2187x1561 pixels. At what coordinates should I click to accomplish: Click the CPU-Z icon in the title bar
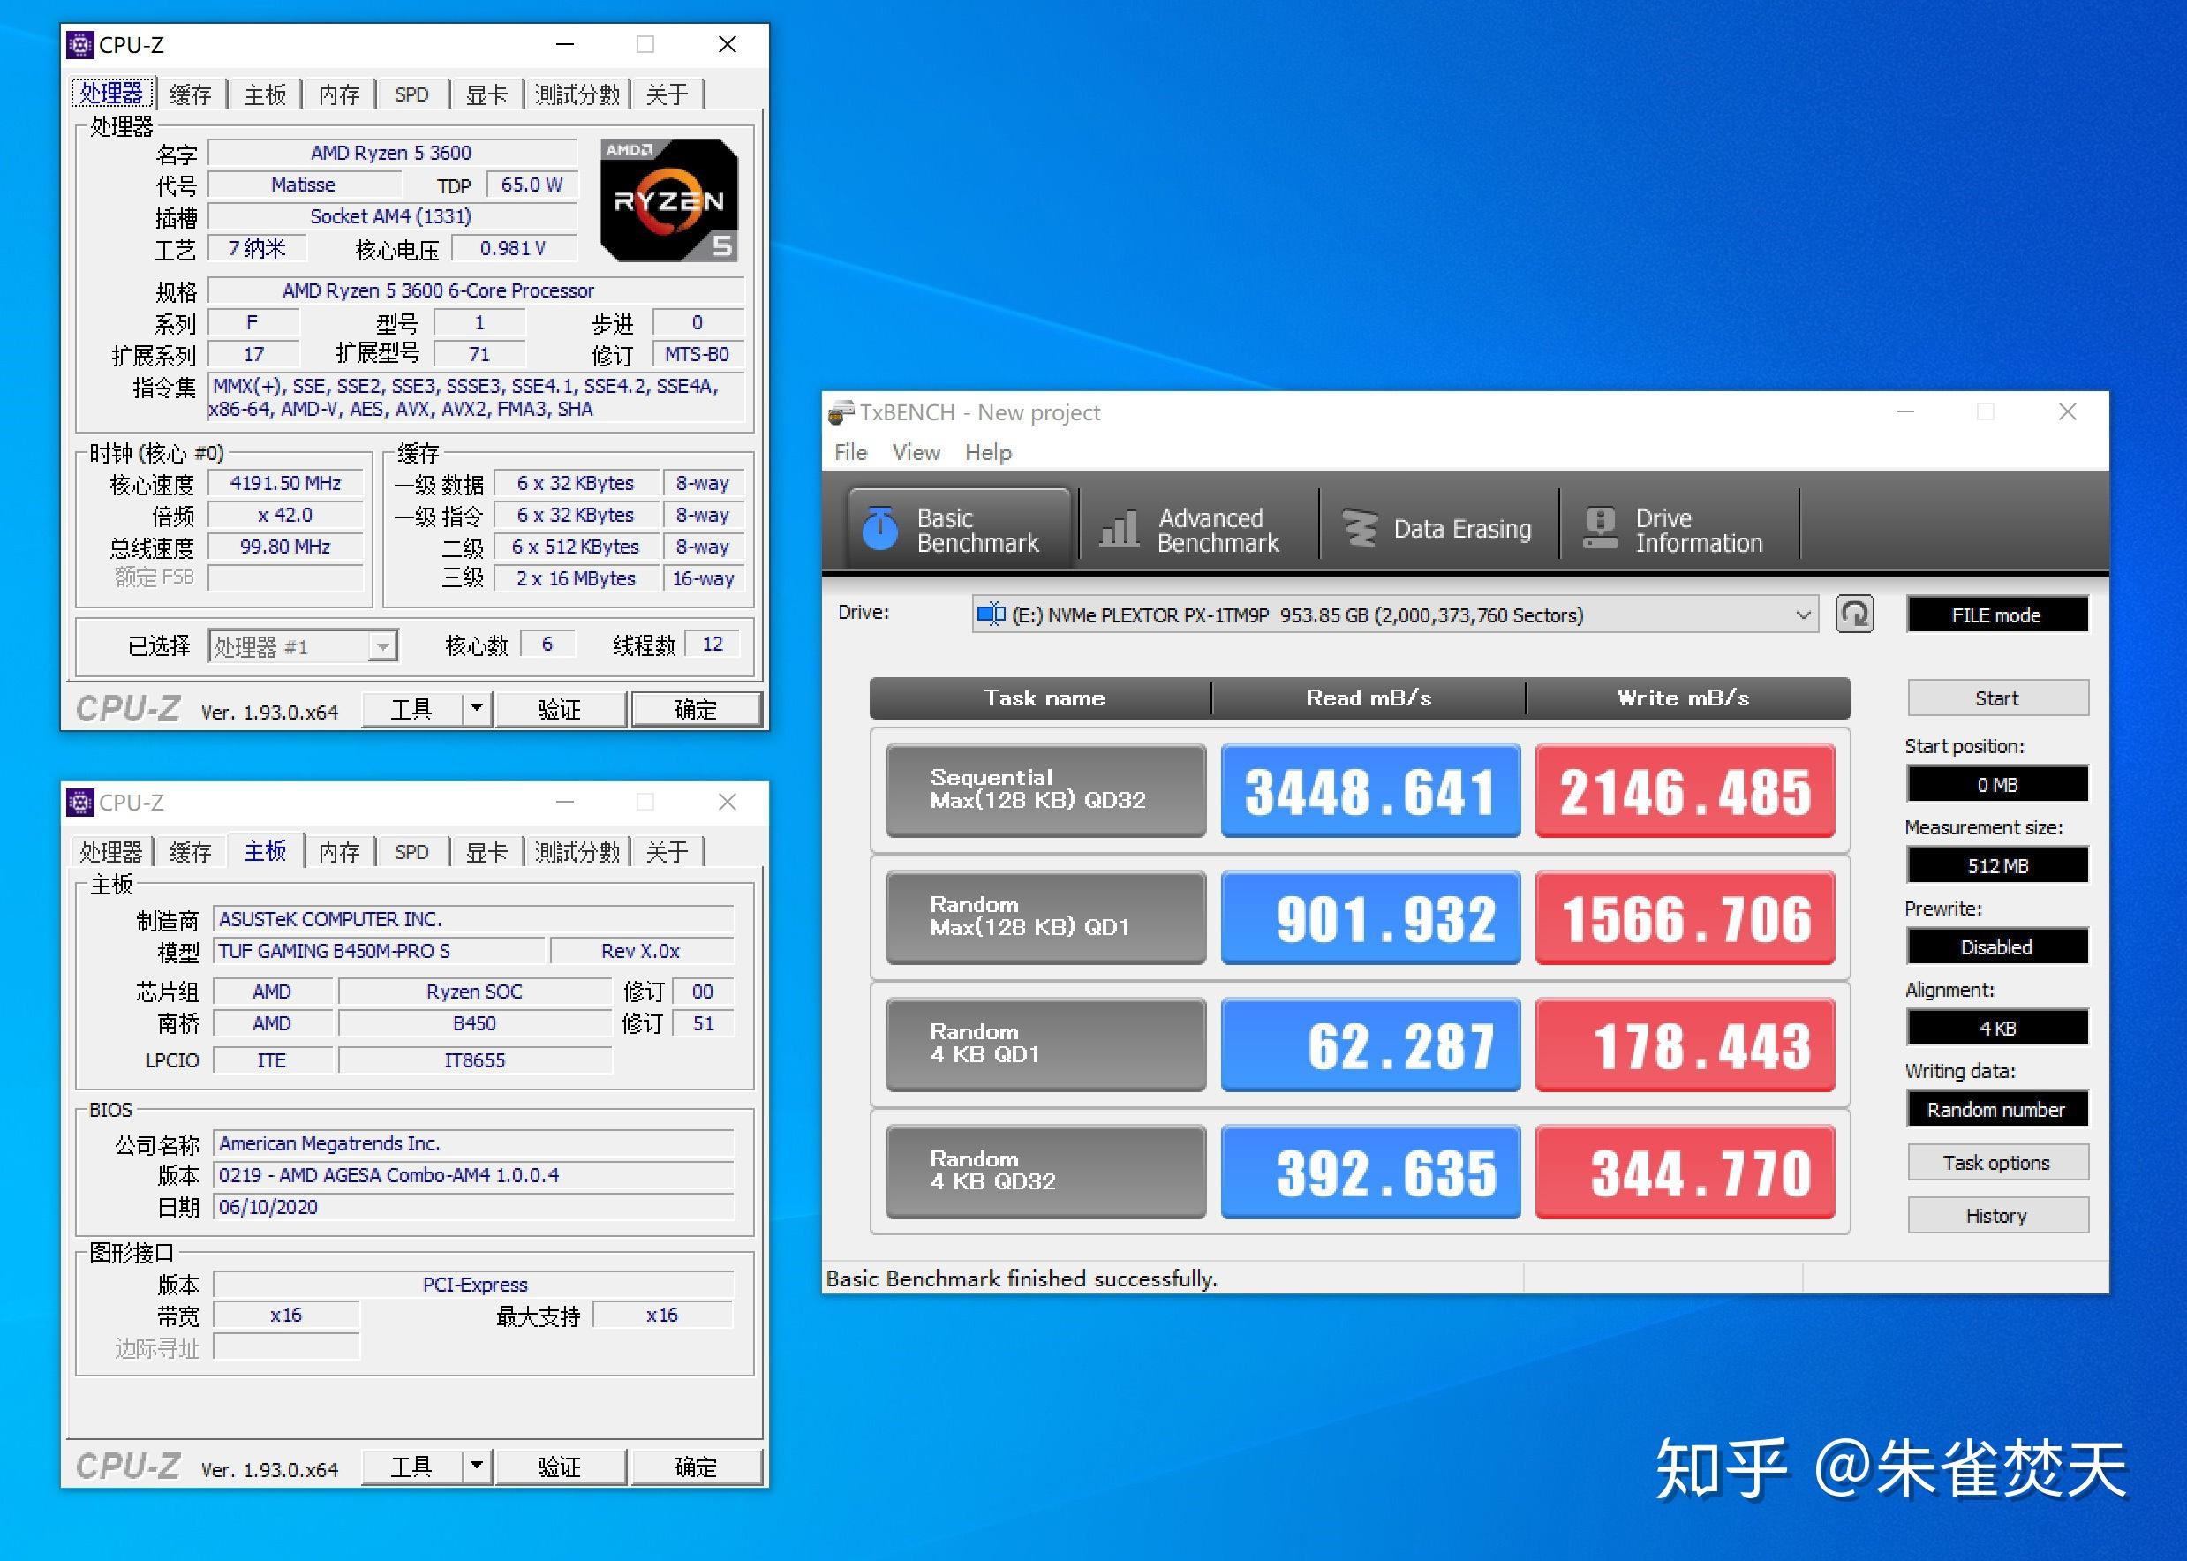(x=79, y=43)
